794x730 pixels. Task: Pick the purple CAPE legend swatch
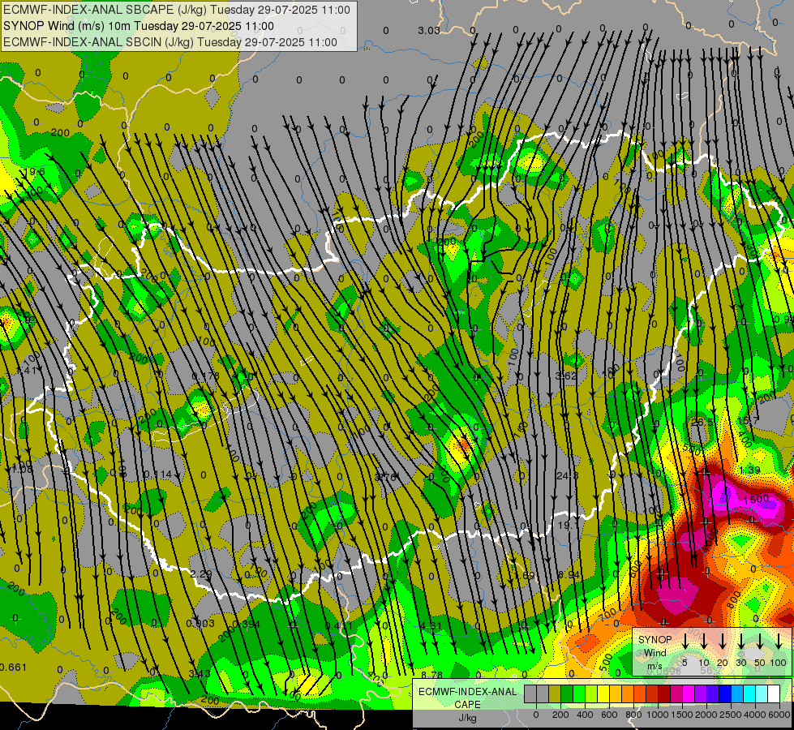click(701, 693)
